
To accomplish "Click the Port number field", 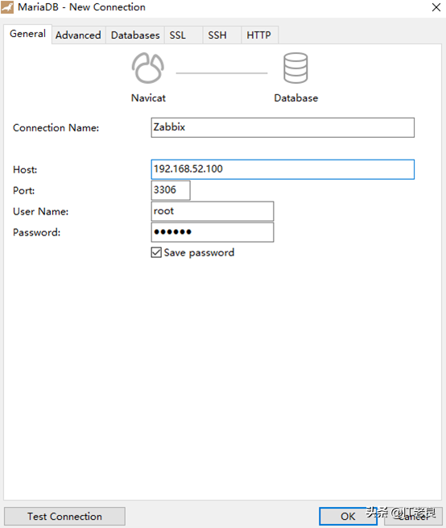I will coord(171,190).
